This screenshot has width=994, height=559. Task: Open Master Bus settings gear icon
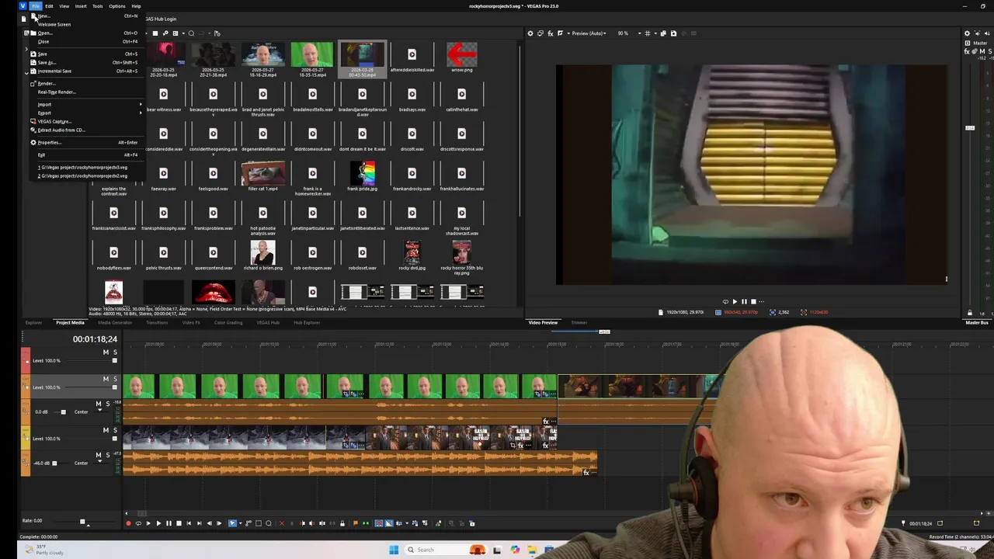click(967, 33)
